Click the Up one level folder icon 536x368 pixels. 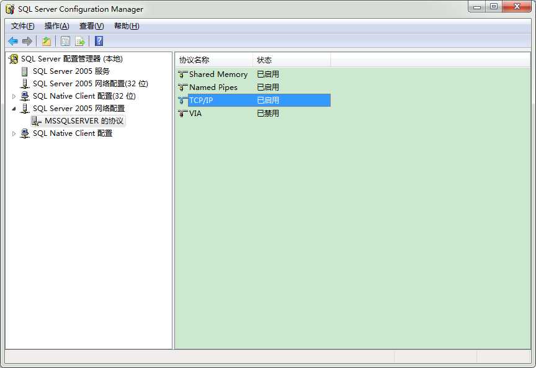[x=47, y=42]
